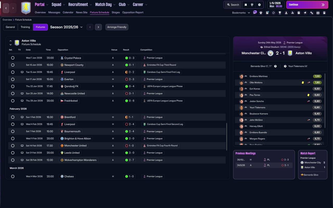The image size is (333, 208).
Task: Click the megaphone icon in bookmarks bar
Action: [x=305, y=13]
